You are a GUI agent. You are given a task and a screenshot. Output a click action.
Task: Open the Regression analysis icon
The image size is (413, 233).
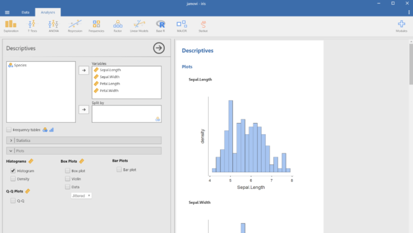pyautogui.click(x=75, y=26)
